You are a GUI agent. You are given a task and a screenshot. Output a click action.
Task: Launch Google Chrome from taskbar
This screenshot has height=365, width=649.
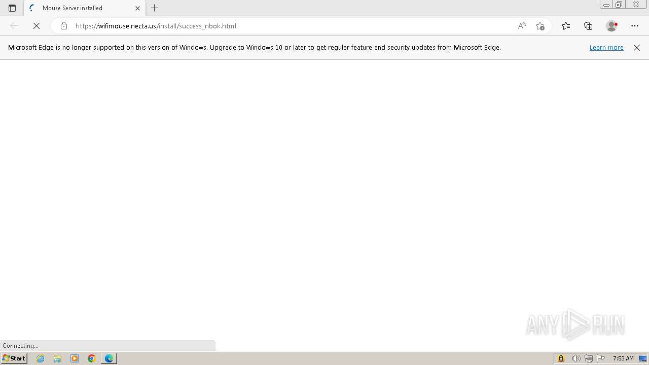tap(92, 358)
